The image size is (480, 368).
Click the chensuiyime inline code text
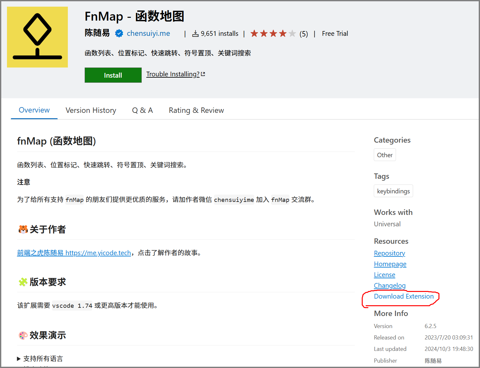[x=234, y=200]
